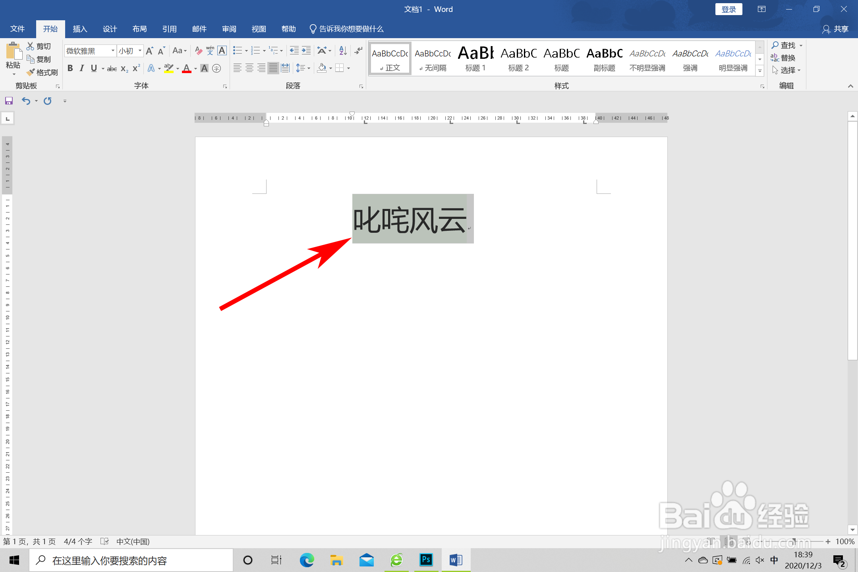The height and width of the screenshot is (572, 858).
Task: Open the Font dialog launcher
Action: tap(225, 86)
